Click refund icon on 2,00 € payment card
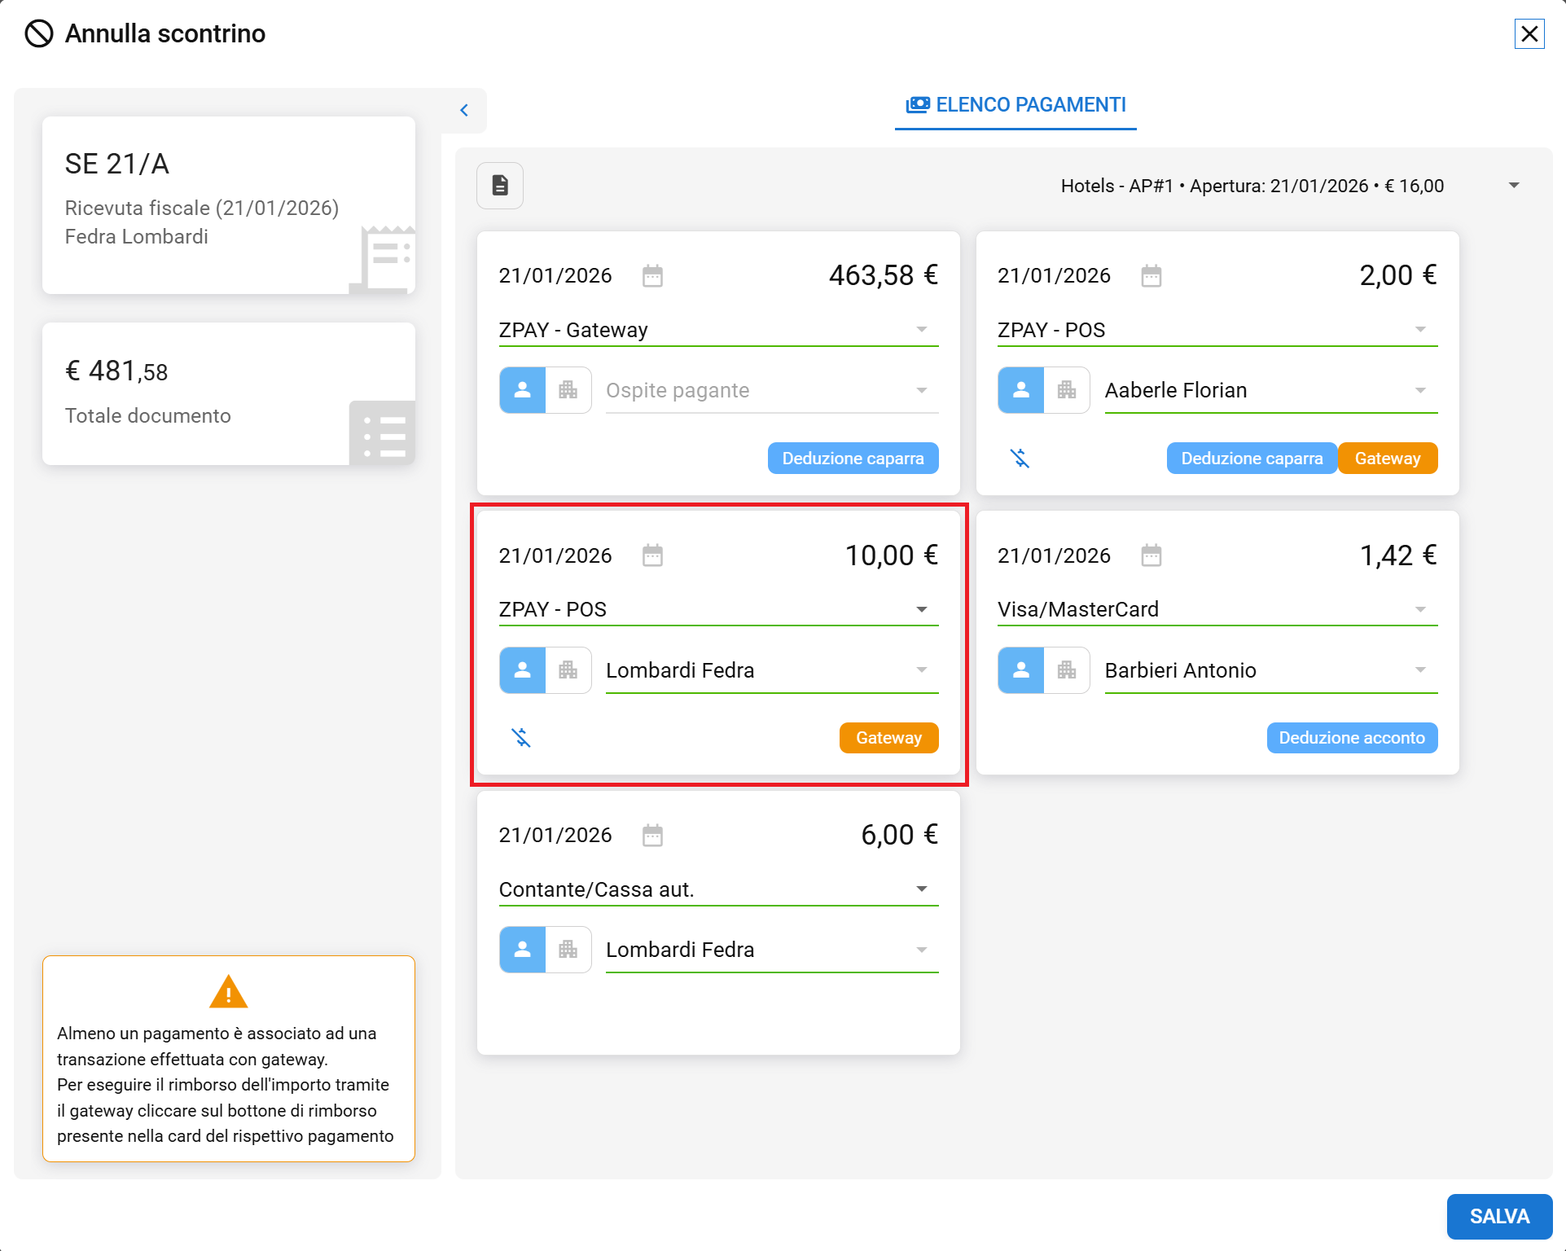 pos(1020,459)
